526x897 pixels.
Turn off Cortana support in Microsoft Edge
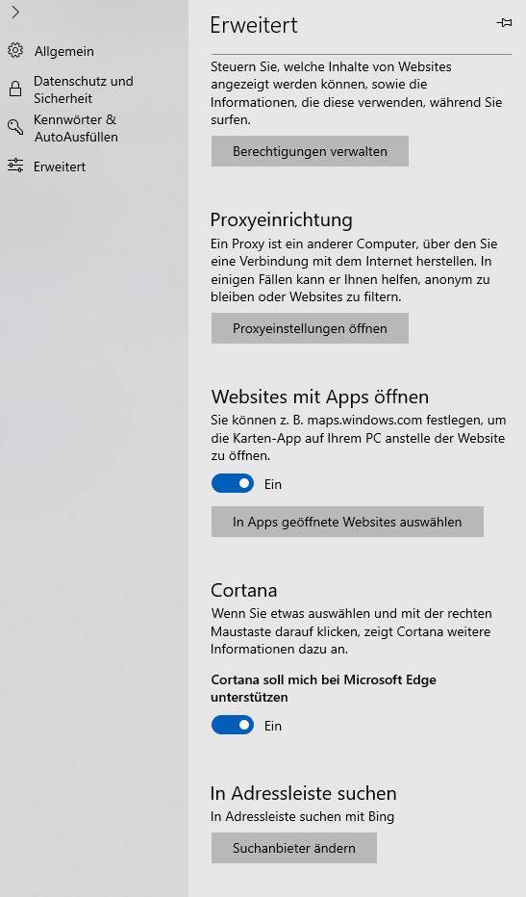[x=232, y=725]
